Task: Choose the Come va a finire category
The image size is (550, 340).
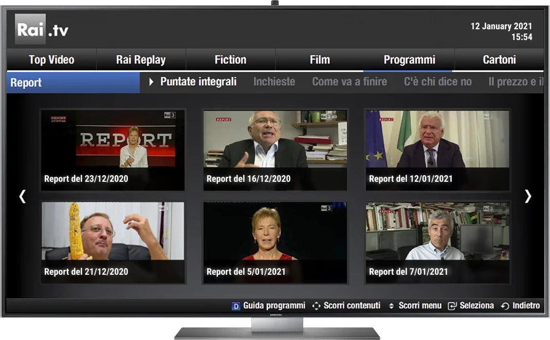Action: (350, 82)
